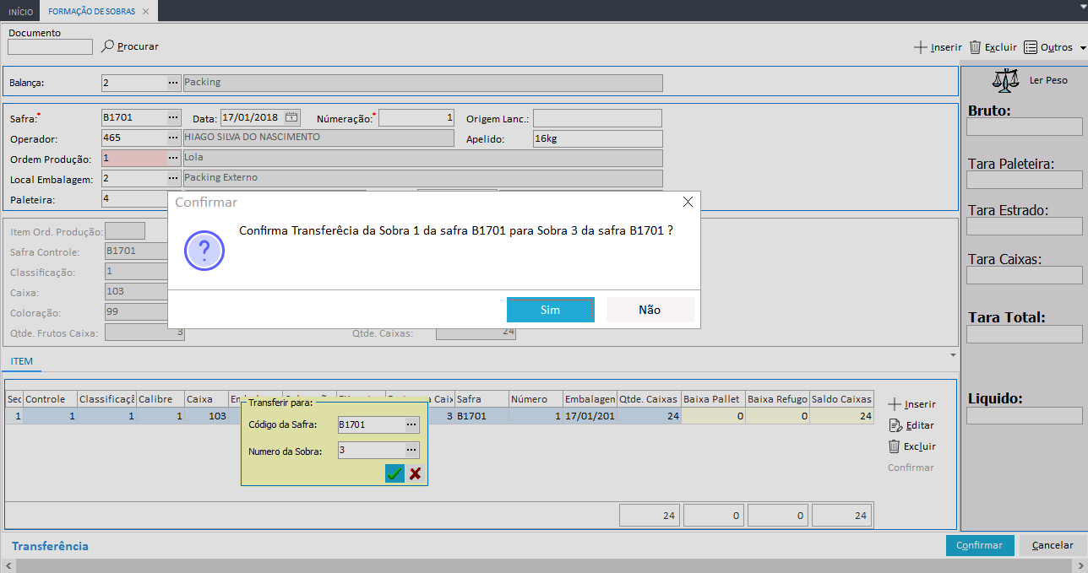1088x573 pixels.
Task: Click red X cancel in Transferir para popup
Action: [416, 473]
